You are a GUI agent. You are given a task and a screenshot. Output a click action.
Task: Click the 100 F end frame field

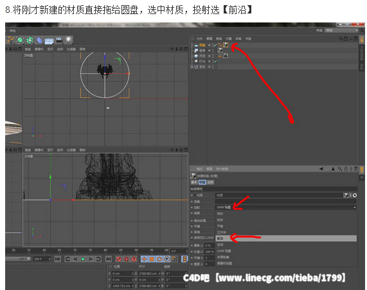42,259
